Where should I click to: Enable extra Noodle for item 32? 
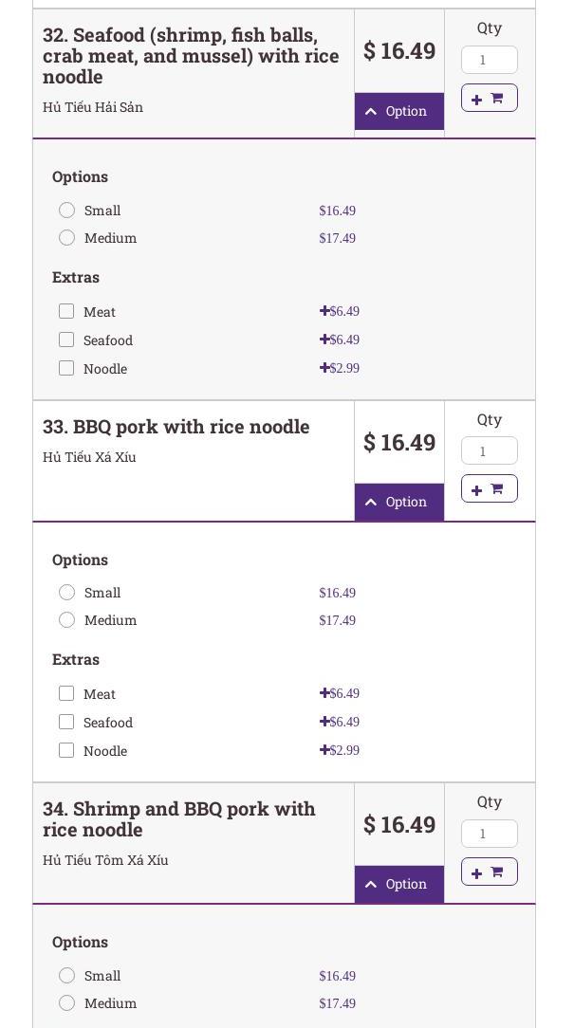(x=66, y=368)
